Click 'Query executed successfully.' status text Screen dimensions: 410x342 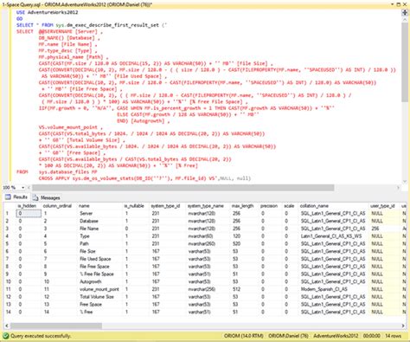[x=41, y=336]
